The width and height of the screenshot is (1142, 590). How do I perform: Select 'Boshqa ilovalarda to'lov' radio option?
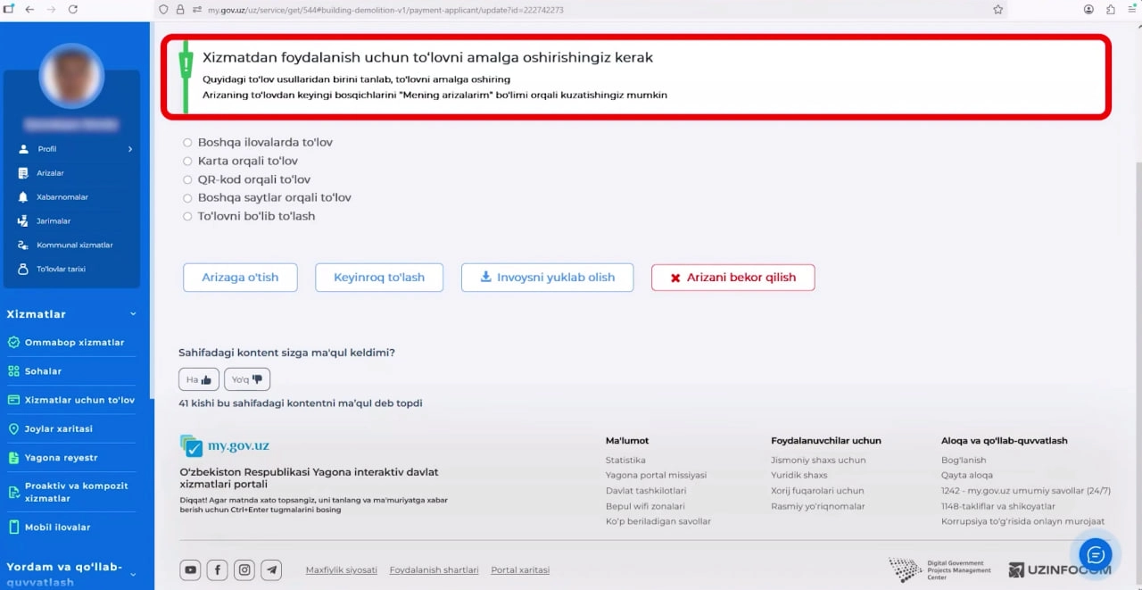point(187,142)
